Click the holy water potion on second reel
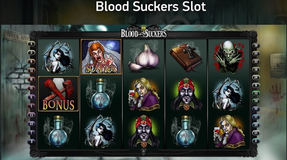The image size is (287, 160). coord(101,94)
